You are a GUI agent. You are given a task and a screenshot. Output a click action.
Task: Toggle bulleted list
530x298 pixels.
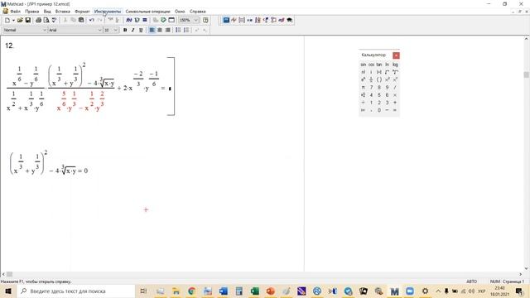pyautogui.click(x=178, y=30)
